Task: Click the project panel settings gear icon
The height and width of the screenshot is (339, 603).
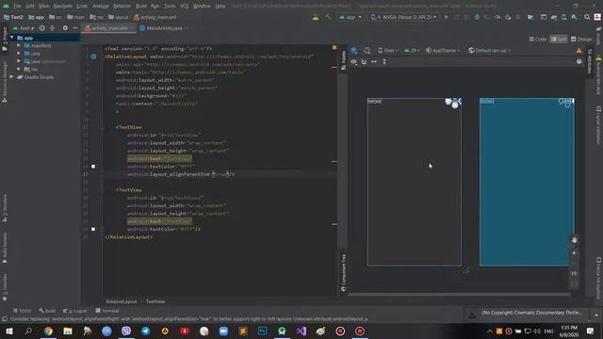Action: click(65, 28)
